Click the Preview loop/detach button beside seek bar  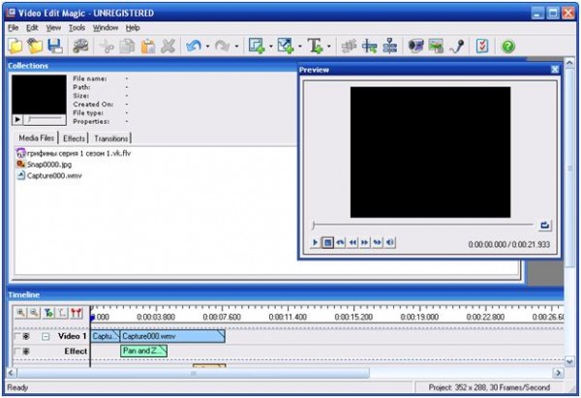click(x=544, y=226)
